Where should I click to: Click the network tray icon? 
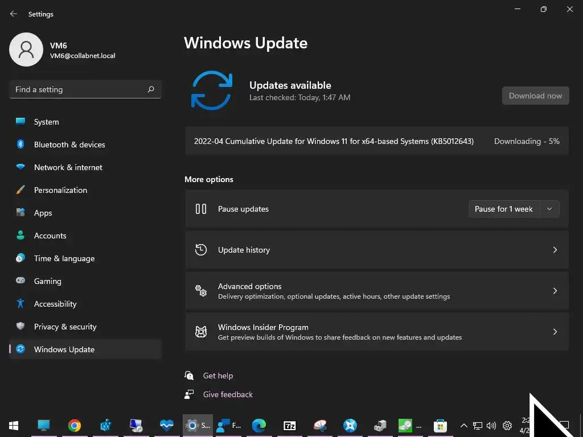click(478, 426)
